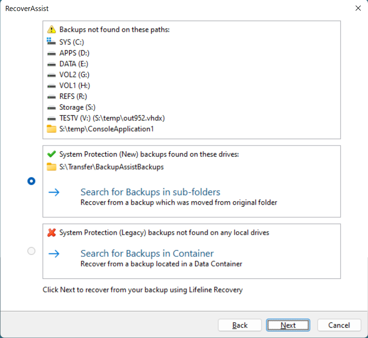Click the arrow beside Search in sub-folders
The height and width of the screenshot is (338, 368).
[x=54, y=192]
